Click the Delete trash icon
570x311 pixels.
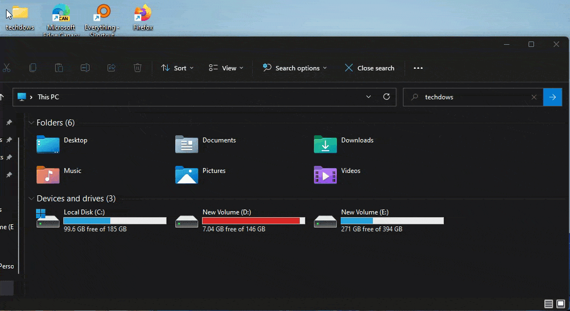(138, 68)
